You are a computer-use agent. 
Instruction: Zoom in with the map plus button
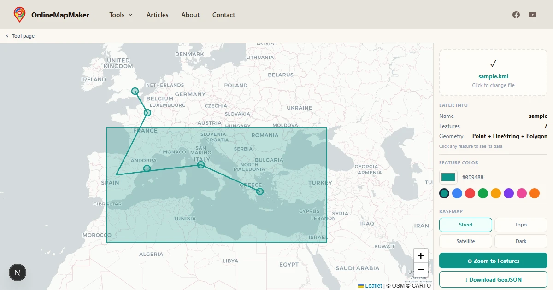click(421, 256)
